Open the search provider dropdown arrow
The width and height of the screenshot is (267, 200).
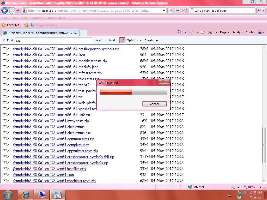pyautogui.click(x=264, y=10)
